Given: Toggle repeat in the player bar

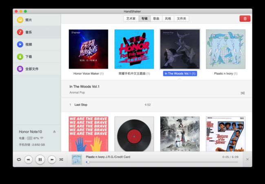Looking at the screenshot, I should (19, 160).
